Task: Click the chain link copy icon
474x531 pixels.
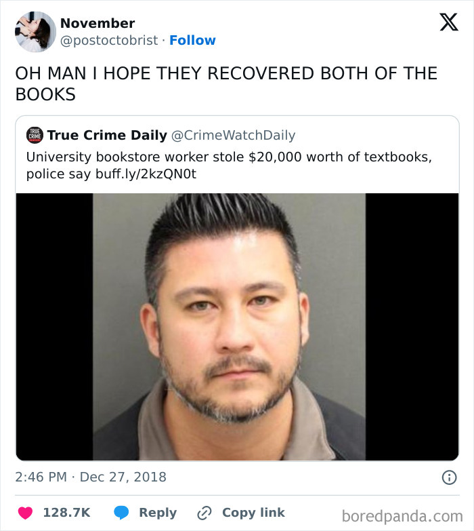Action: 204,513
